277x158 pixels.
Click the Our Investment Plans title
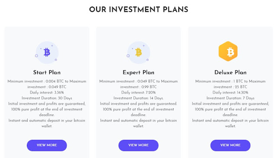(x=138, y=10)
